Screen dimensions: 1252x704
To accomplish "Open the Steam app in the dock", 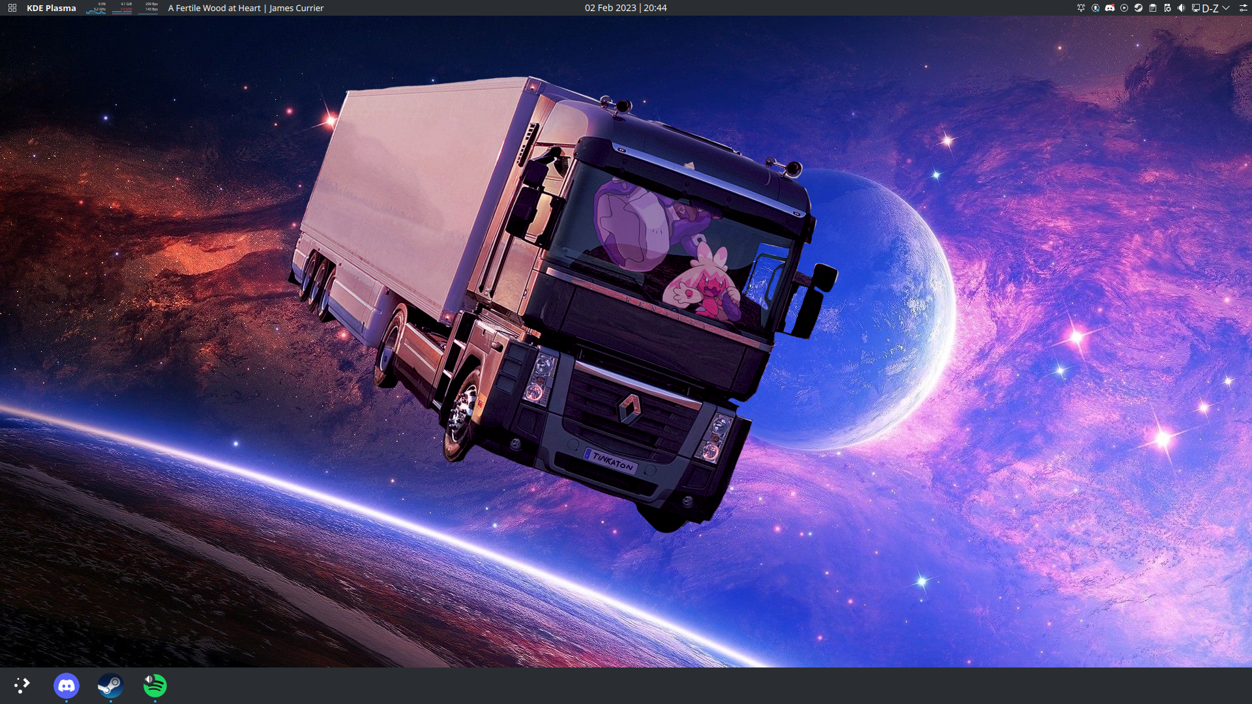I will 110,686.
